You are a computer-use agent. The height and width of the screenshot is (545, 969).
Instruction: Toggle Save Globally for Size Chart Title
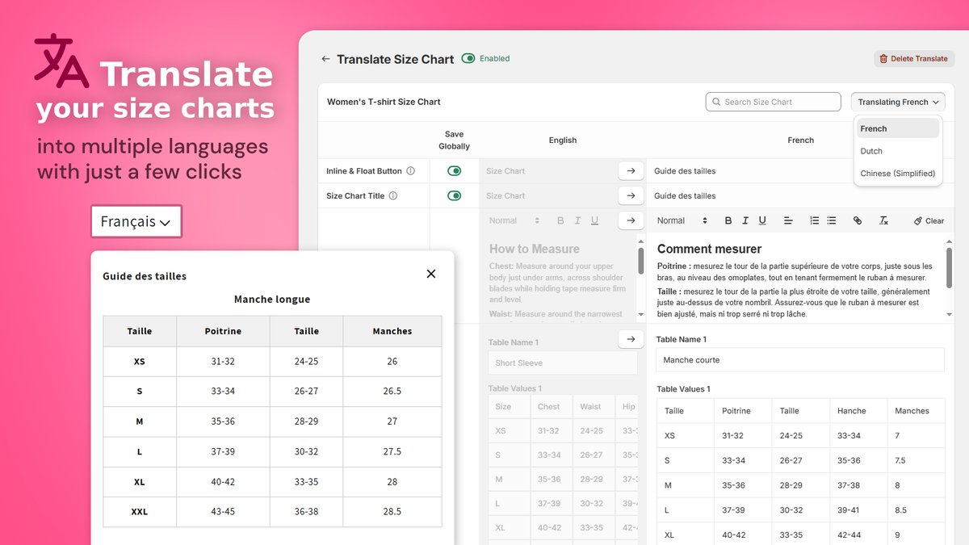tap(455, 195)
